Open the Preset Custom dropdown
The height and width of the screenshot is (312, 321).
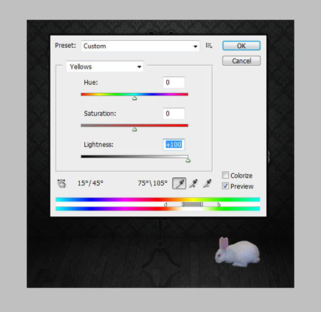tap(141, 46)
